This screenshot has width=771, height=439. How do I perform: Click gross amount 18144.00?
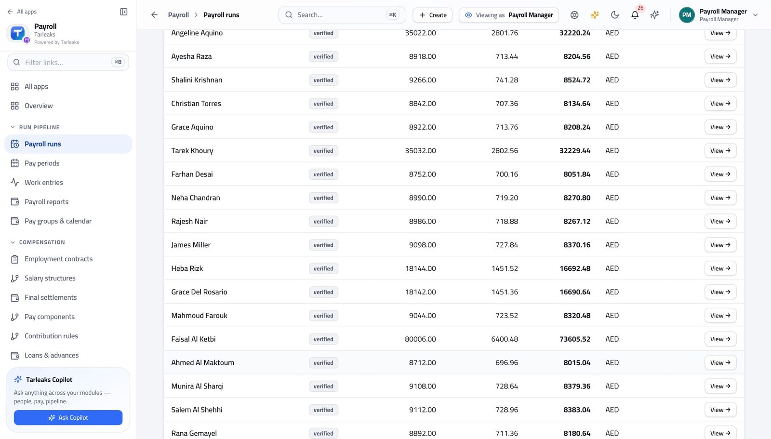pos(420,268)
